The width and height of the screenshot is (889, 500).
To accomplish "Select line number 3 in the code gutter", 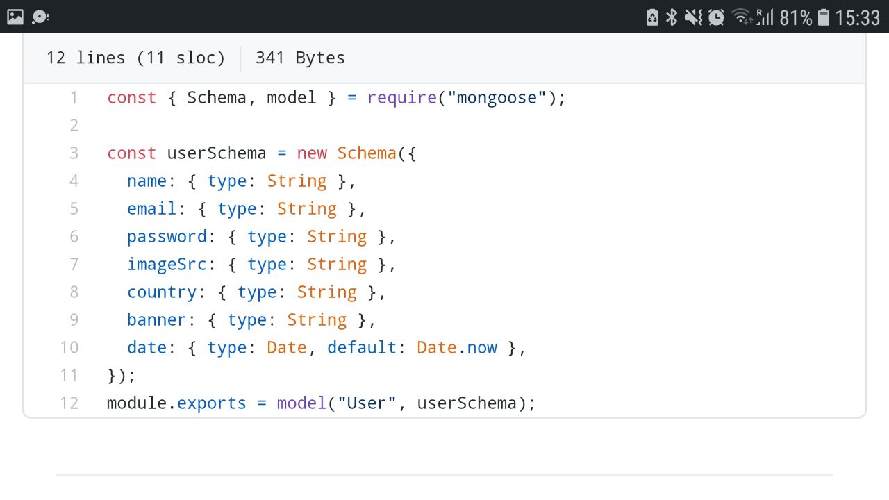I will [x=74, y=153].
